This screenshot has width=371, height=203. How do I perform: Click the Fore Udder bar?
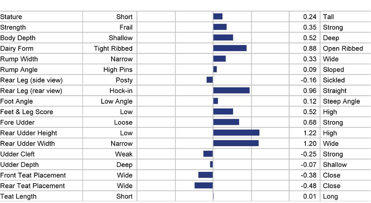point(226,122)
